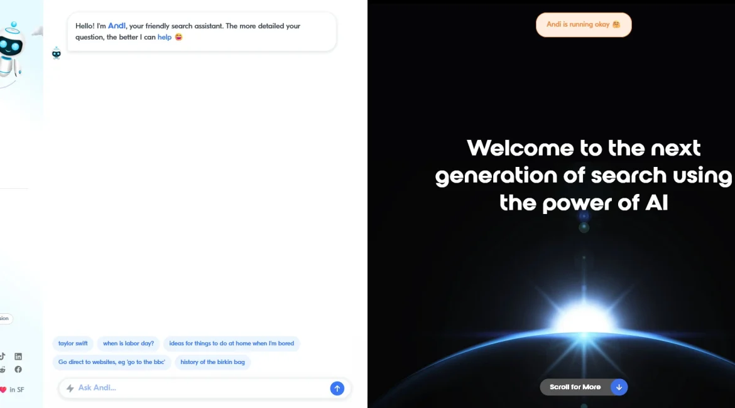Pick the 'Go direct to websites' suggestion
The width and height of the screenshot is (735, 408).
[112, 362]
